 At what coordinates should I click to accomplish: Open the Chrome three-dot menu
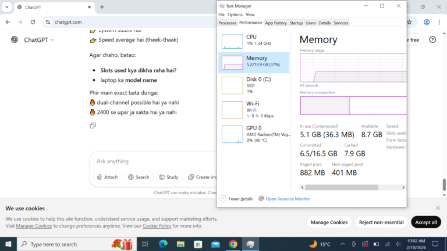click(439, 22)
